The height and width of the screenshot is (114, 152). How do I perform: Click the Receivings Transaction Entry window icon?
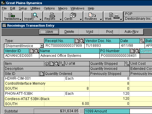click(x=4, y=25)
